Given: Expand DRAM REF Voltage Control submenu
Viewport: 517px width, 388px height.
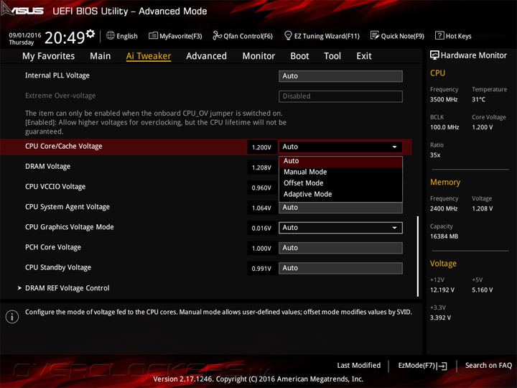Looking at the screenshot, I should click(67, 288).
